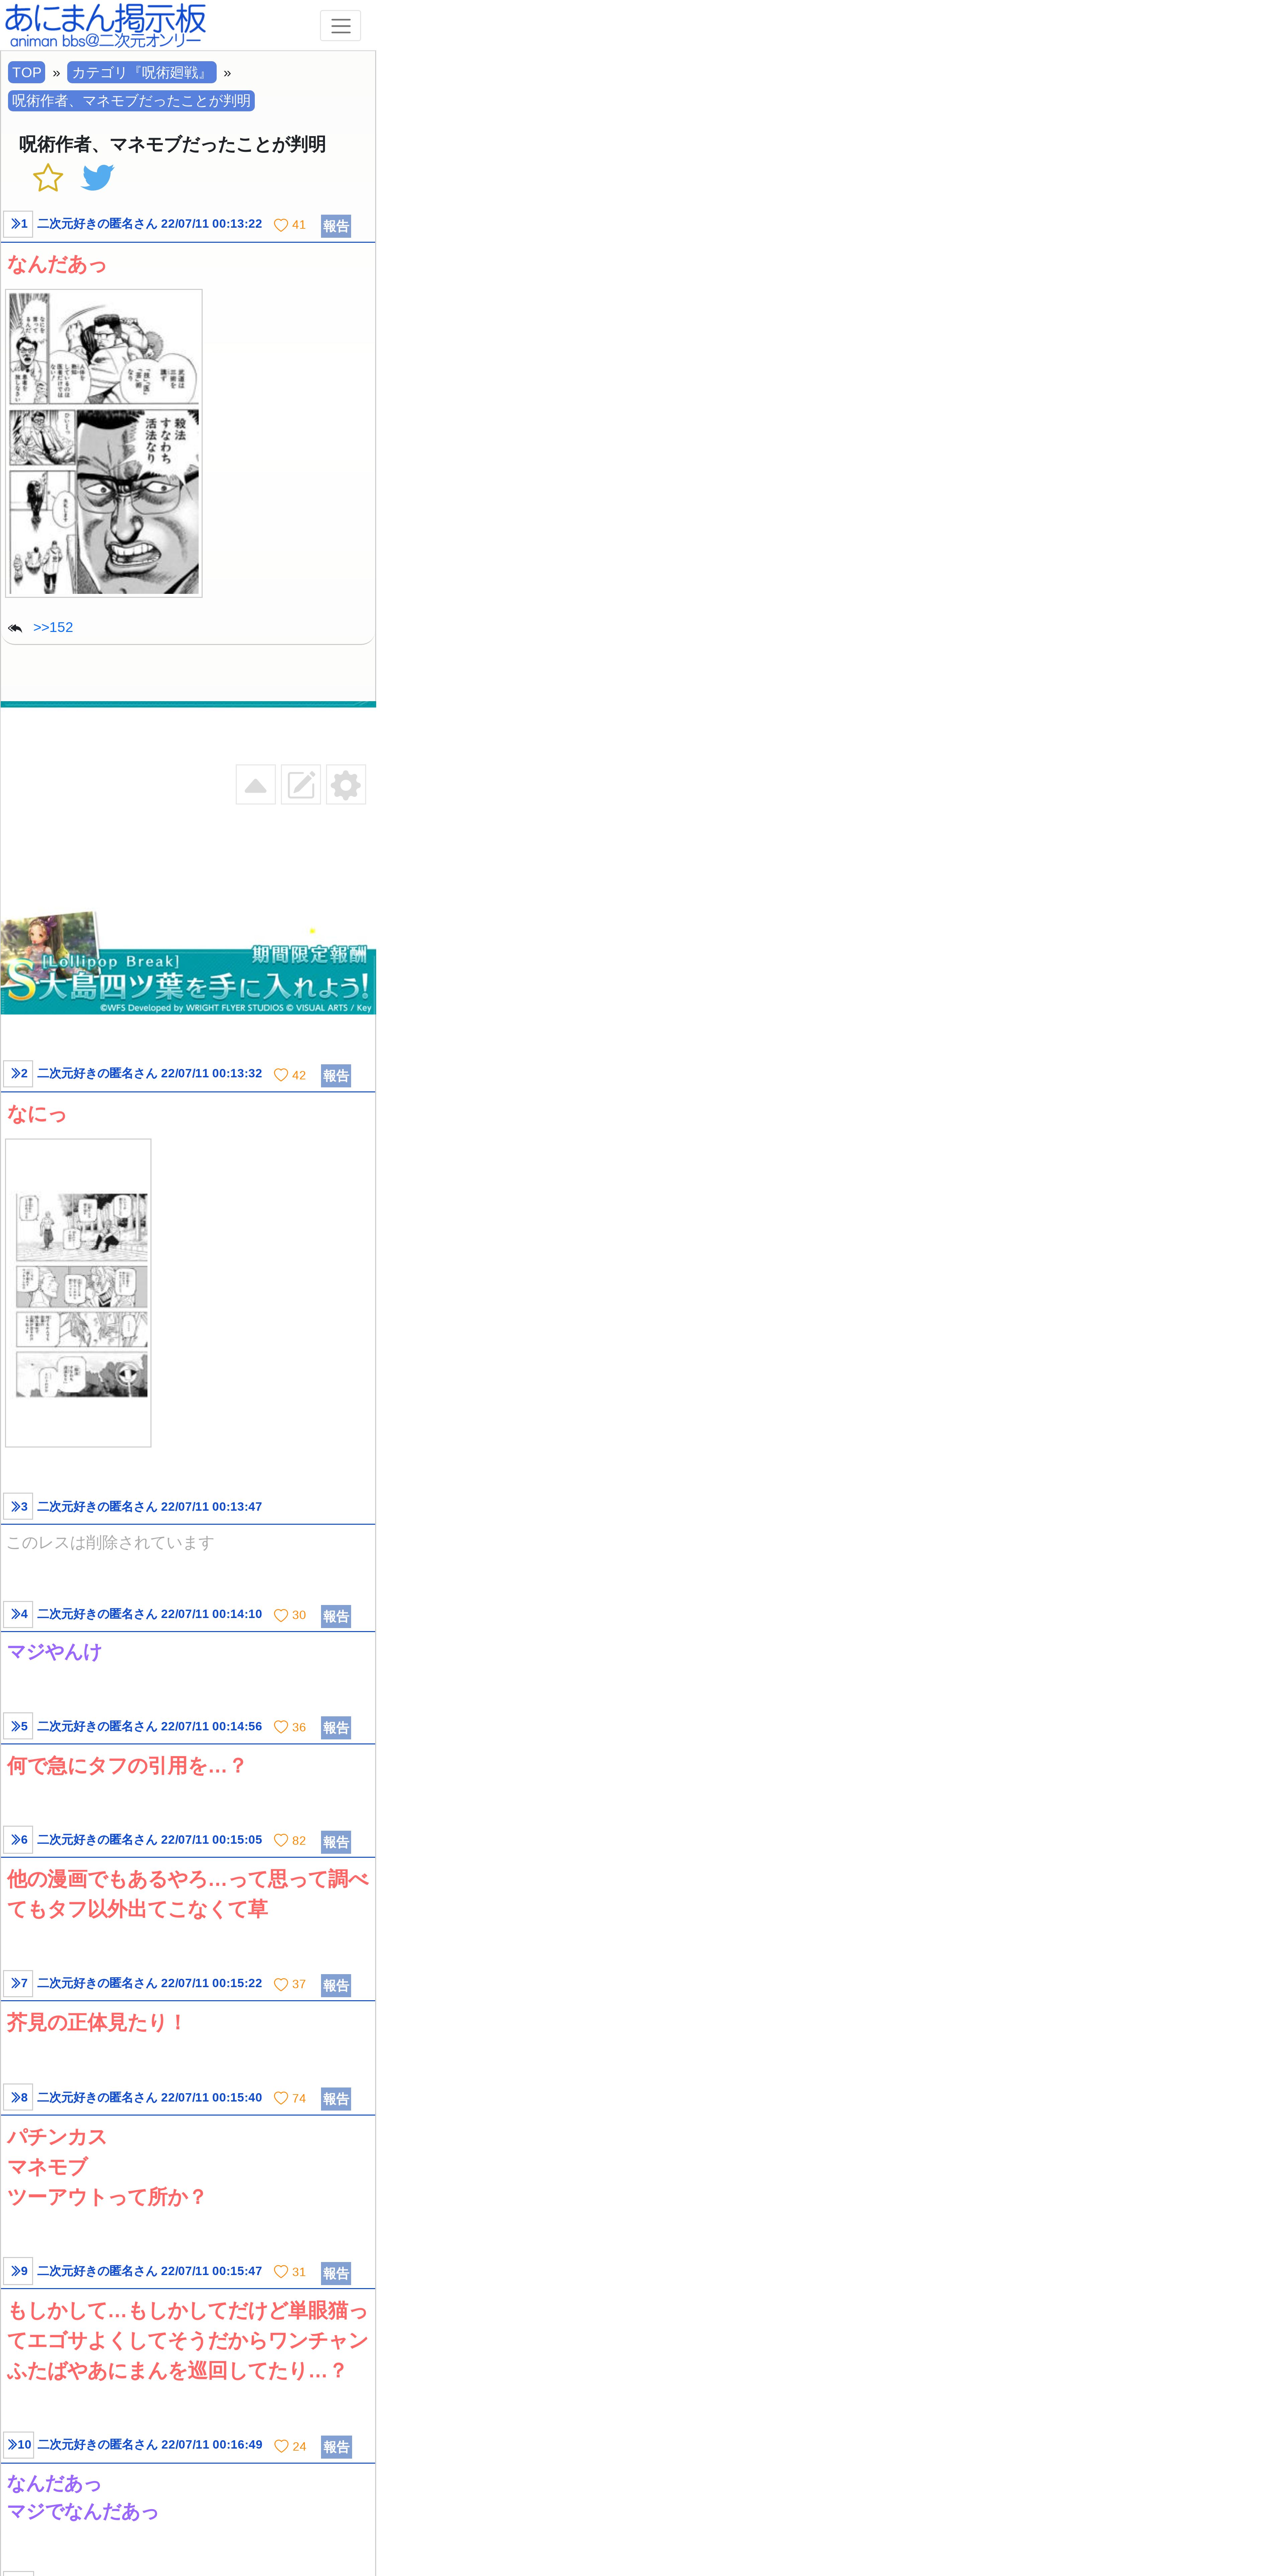Report post 9 via 報告
Screen dimensions: 1288x2576
pyautogui.click(x=336, y=2273)
